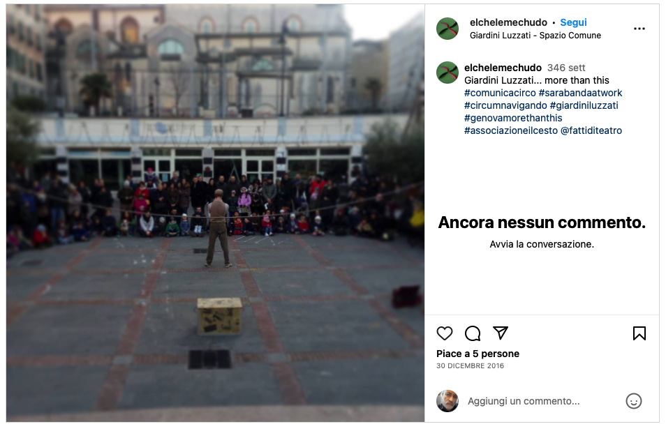Open the #genovamorethanthis hashtag
Image resolution: width=666 pixels, height=431 pixels.
513,118
